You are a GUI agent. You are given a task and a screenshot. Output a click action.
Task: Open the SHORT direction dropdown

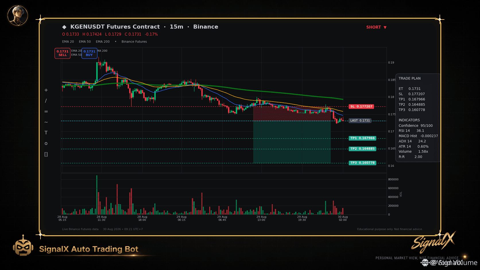[x=376, y=27]
